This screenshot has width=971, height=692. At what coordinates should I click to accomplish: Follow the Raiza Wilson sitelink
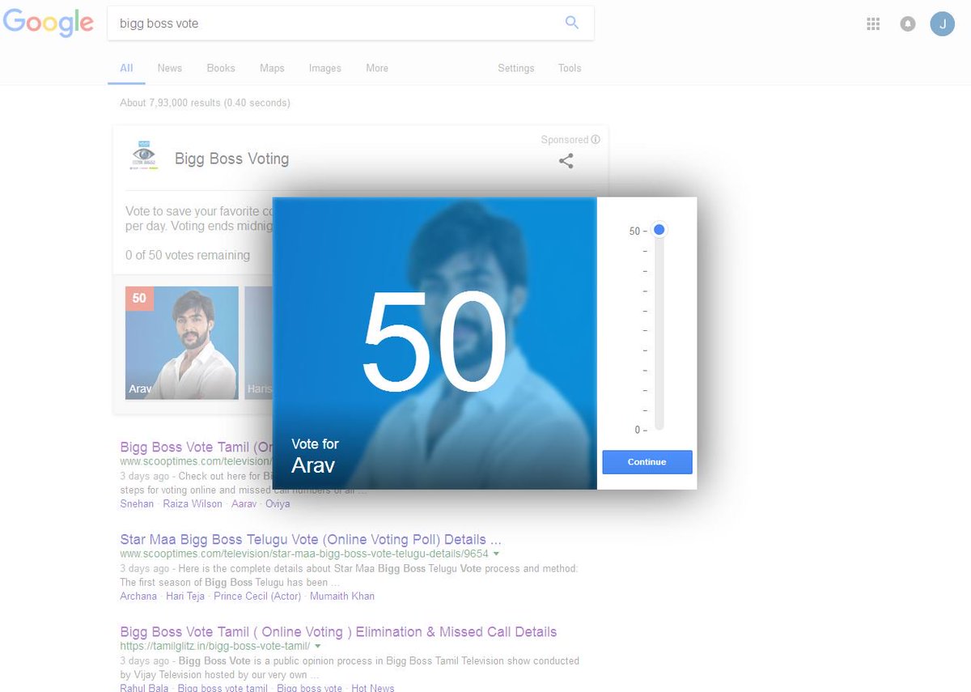point(193,503)
